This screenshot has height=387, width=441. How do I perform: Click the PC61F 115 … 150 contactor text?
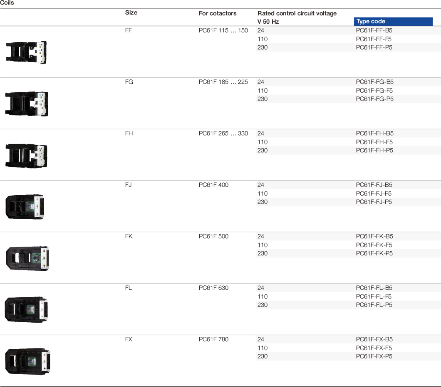pyautogui.click(x=223, y=30)
